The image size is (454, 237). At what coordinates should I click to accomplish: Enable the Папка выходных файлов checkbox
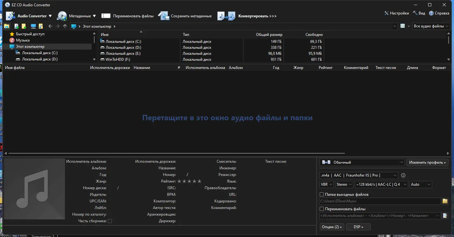[x=322, y=195]
